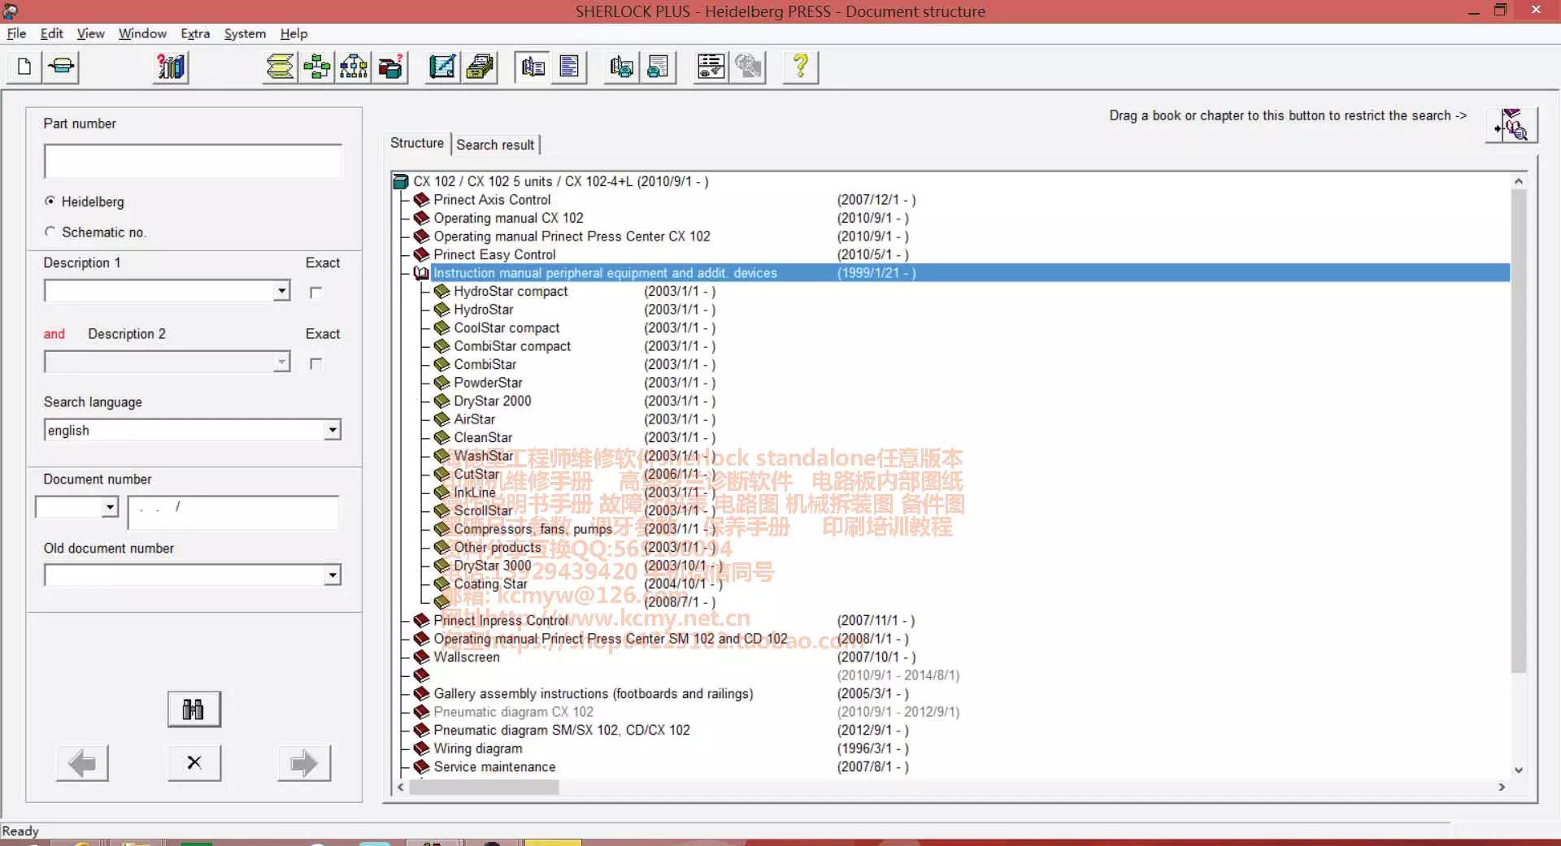Open the Old document number dropdown
Image resolution: width=1561 pixels, height=846 pixels.
[332, 575]
